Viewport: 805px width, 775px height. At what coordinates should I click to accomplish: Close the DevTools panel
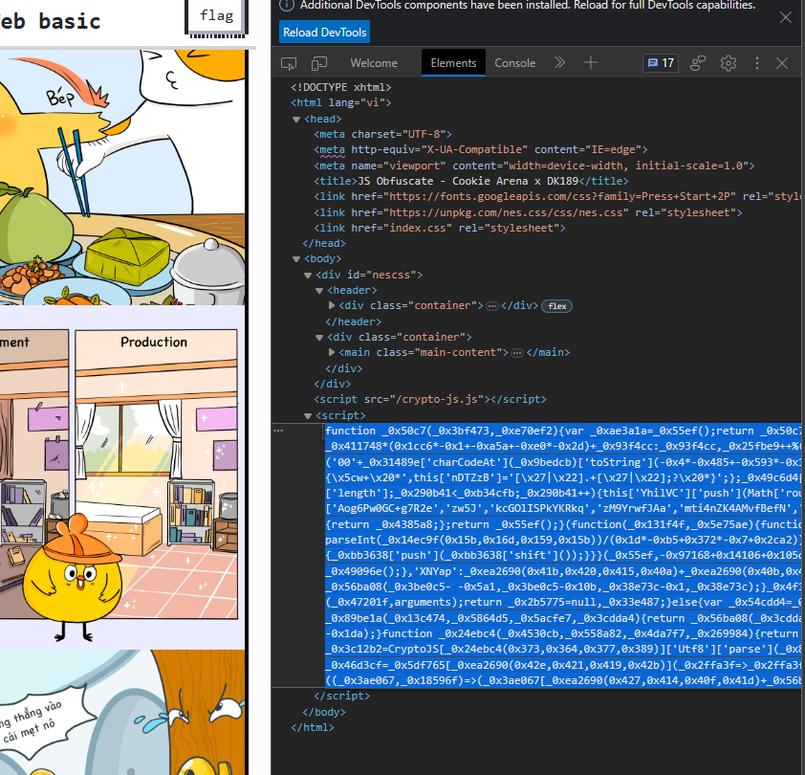click(x=782, y=63)
